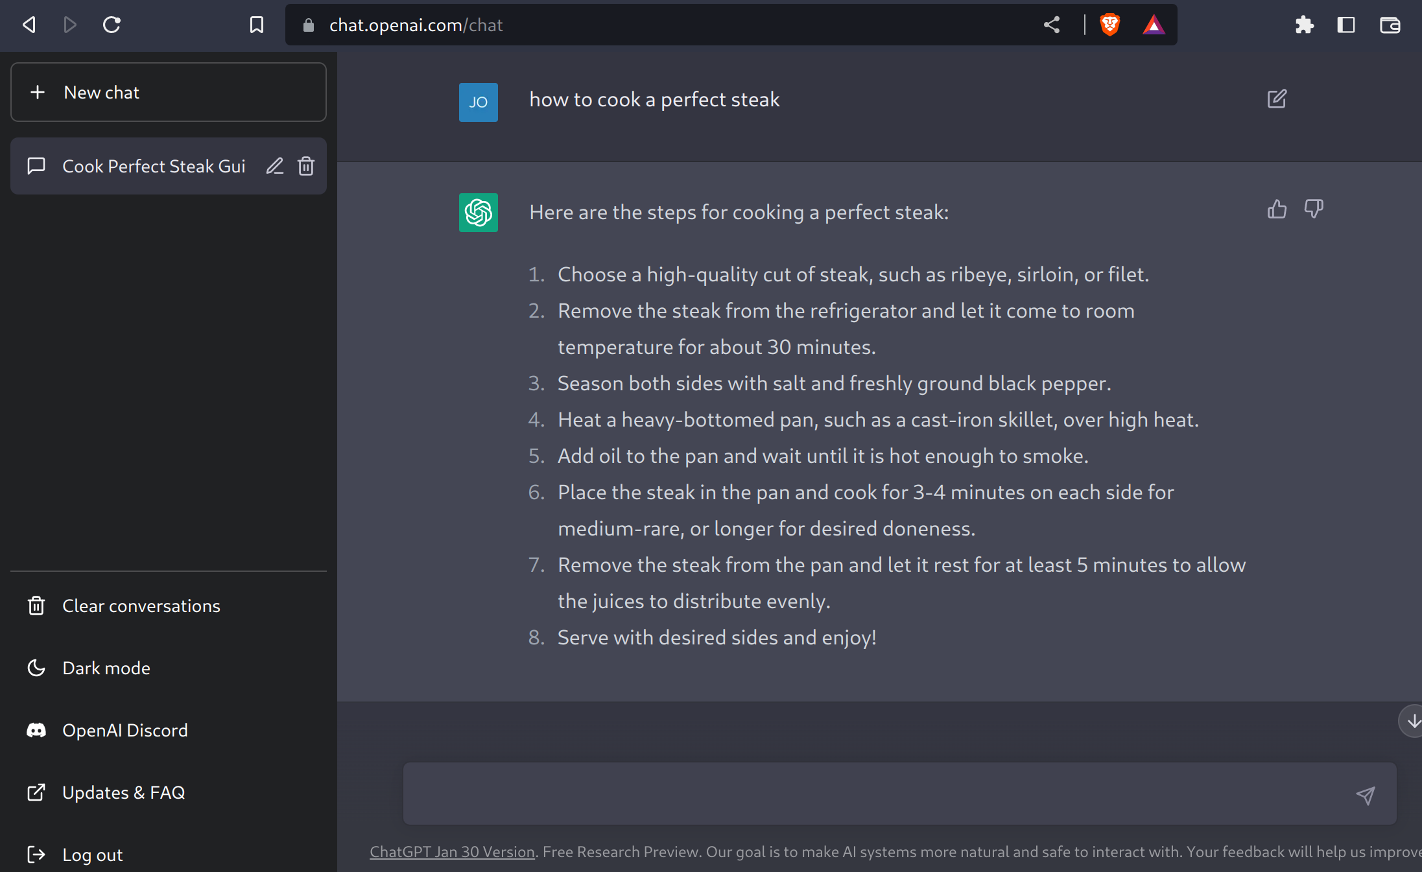Start a New chat

click(x=169, y=92)
